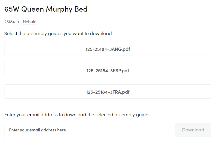Click the bullet separator before Nebula
The height and width of the screenshot is (143, 220).
pyautogui.click(x=19, y=22)
